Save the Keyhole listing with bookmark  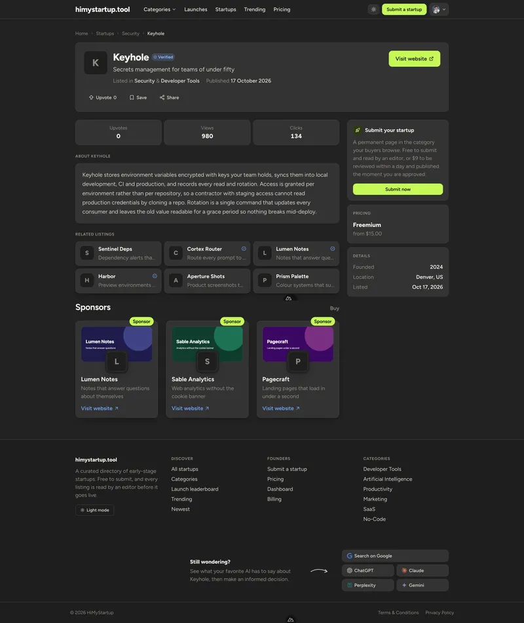[x=138, y=98]
